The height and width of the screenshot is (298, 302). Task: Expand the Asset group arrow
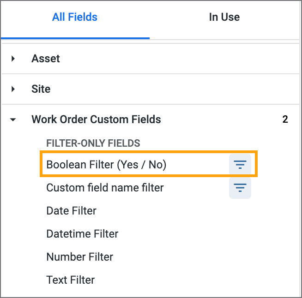point(13,59)
